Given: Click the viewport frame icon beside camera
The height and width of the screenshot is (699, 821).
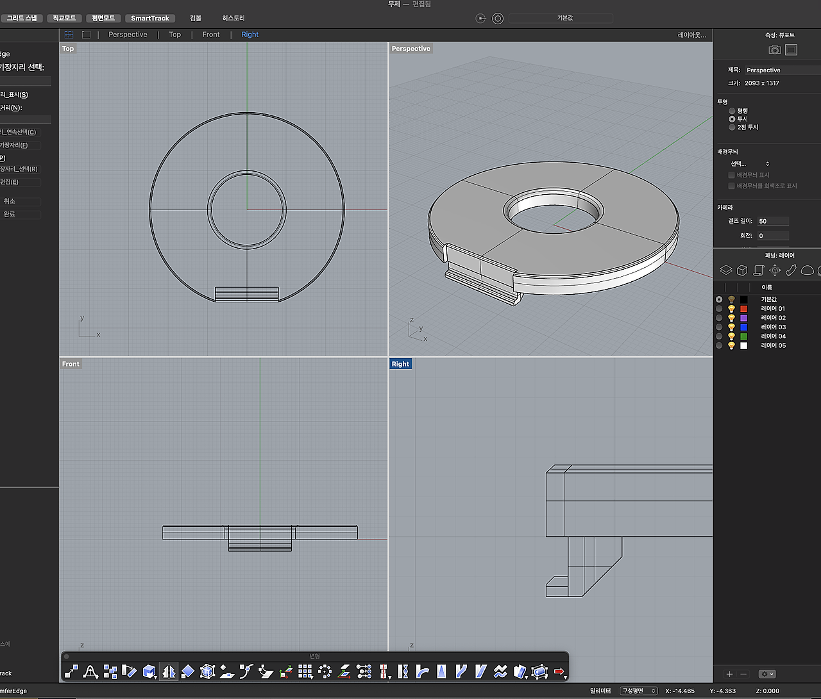Looking at the screenshot, I should 791,49.
